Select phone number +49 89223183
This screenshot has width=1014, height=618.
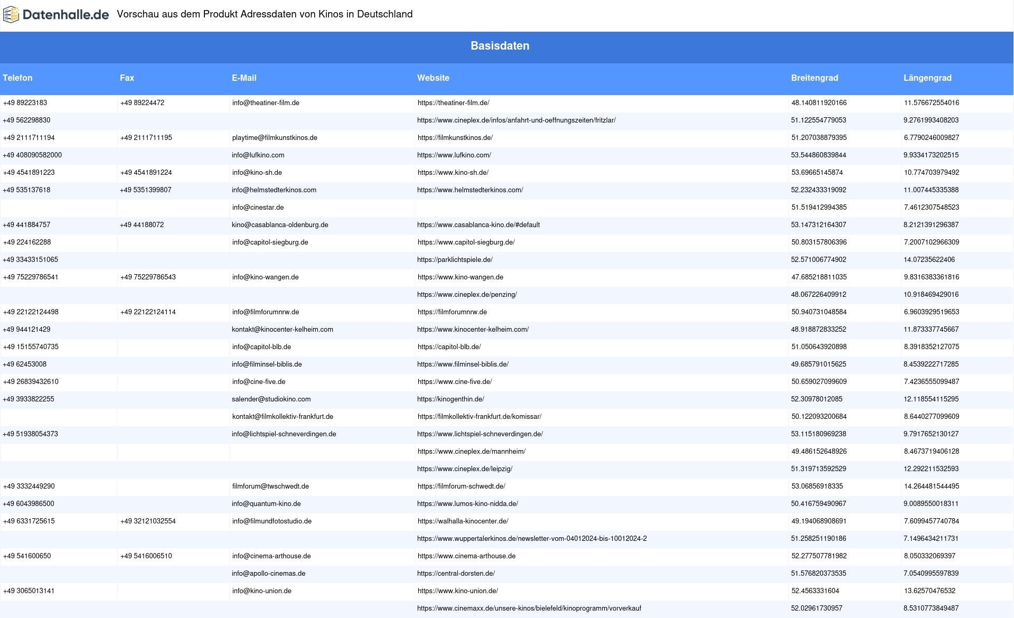point(25,103)
